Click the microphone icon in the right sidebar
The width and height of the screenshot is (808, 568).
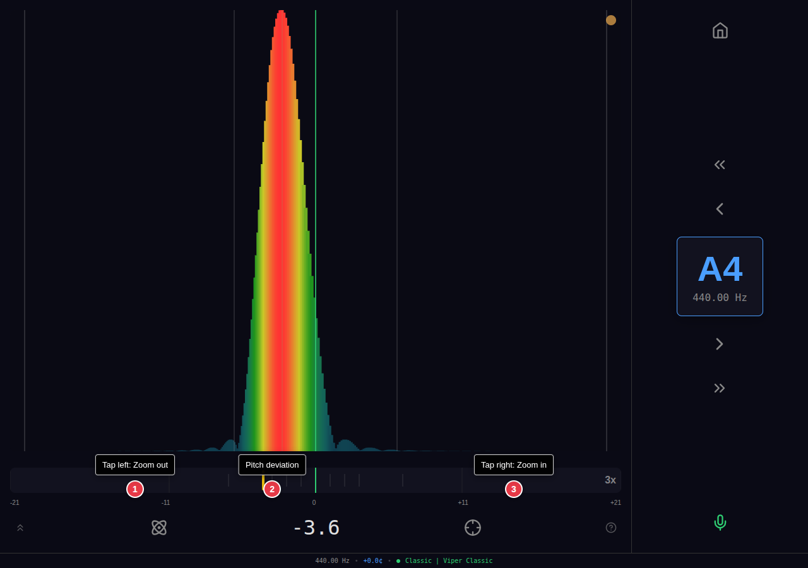click(x=720, y=523)
